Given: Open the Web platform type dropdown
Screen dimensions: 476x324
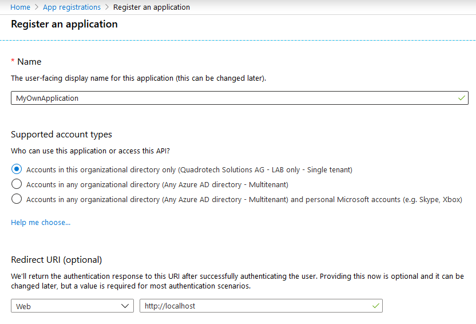Looking at the screenshot, I should coord(72,306).
